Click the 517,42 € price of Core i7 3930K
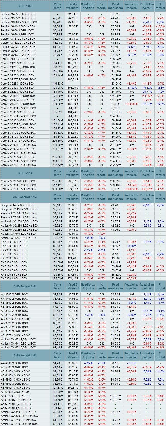Image resolution: width=166 pixels, height=426 pixels. click(57, 185)
